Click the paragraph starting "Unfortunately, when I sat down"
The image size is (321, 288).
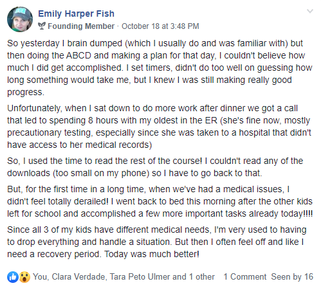159,127
